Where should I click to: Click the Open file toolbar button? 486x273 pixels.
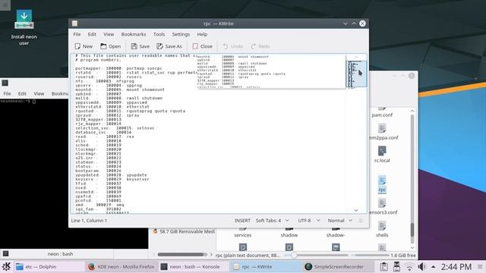tap(111, 46)
